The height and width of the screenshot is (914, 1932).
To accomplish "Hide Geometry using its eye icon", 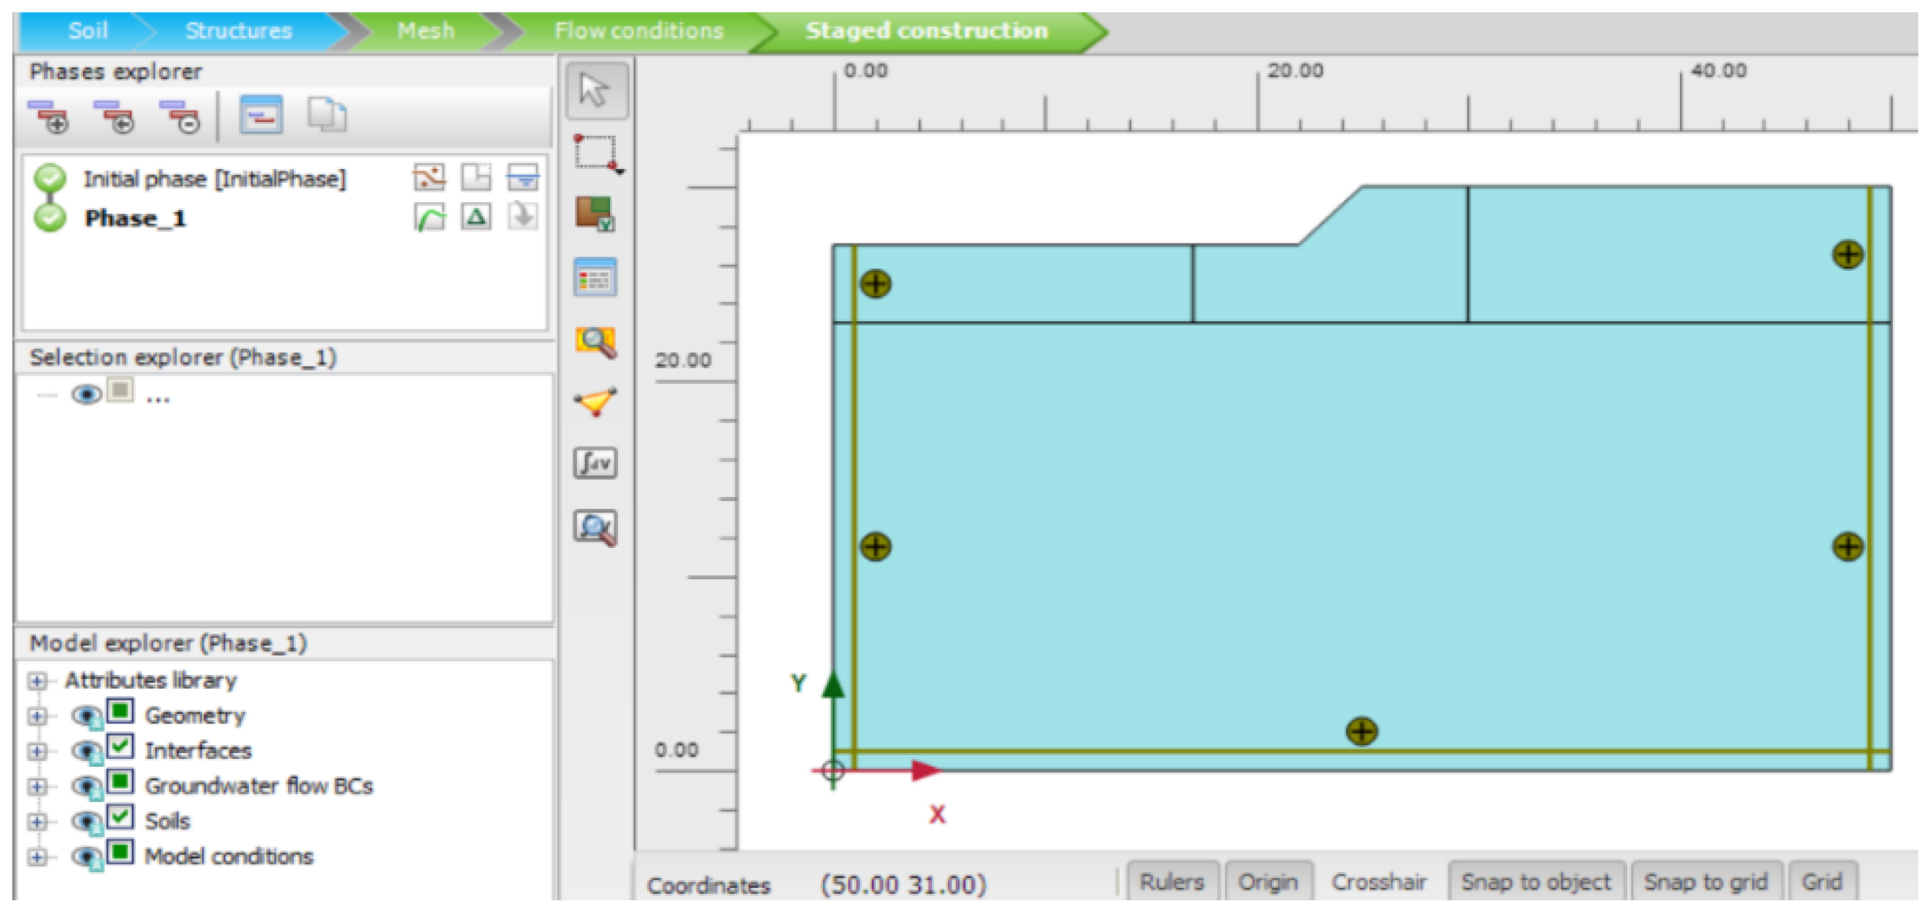I will click(86, 715).
